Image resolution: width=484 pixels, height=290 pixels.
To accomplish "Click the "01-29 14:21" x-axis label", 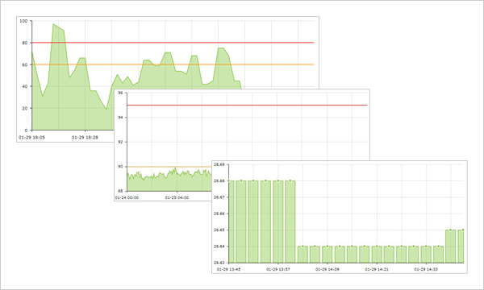I will click(x=377, y=269).
